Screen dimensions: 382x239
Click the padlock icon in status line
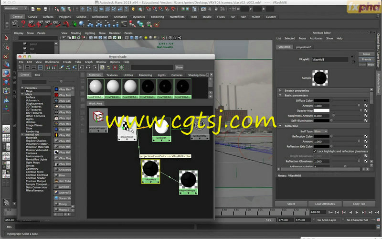click(x=133, y=9)
